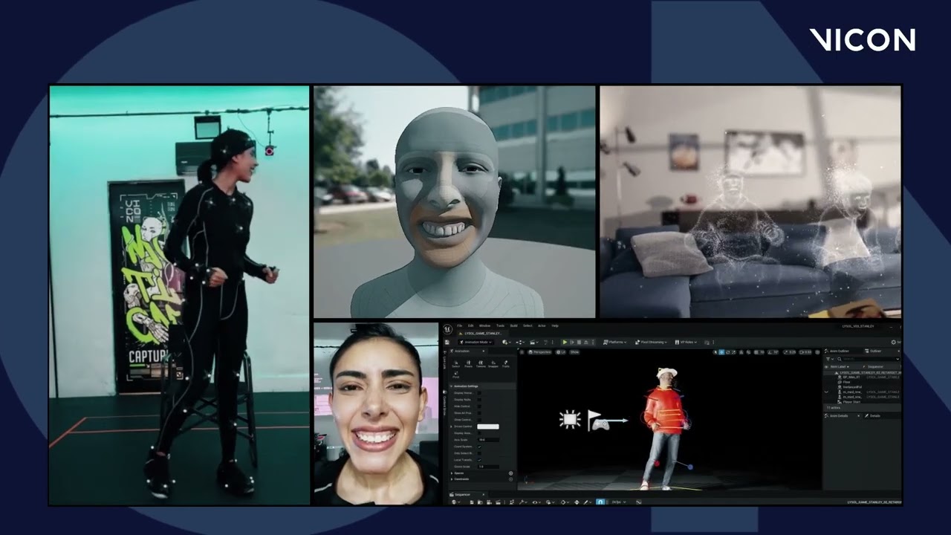Toggle the Coord System checkbox

pyautogui.click(x=479, y=447)
